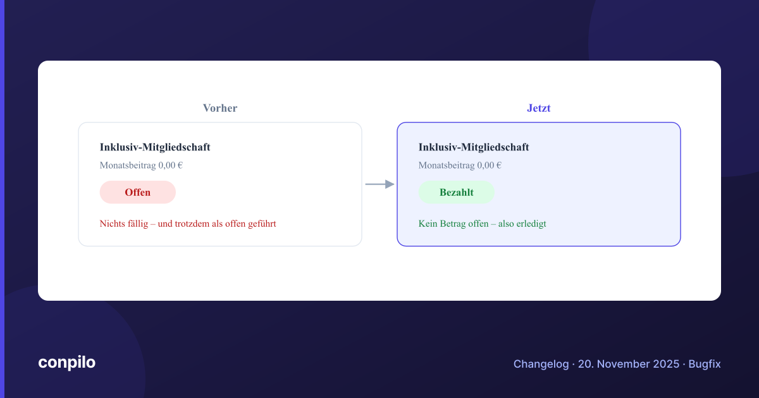Click the Inklusiv-Mitgliedschaft title in the Jetzt card
Screen dimensions: 759x398
474,147
